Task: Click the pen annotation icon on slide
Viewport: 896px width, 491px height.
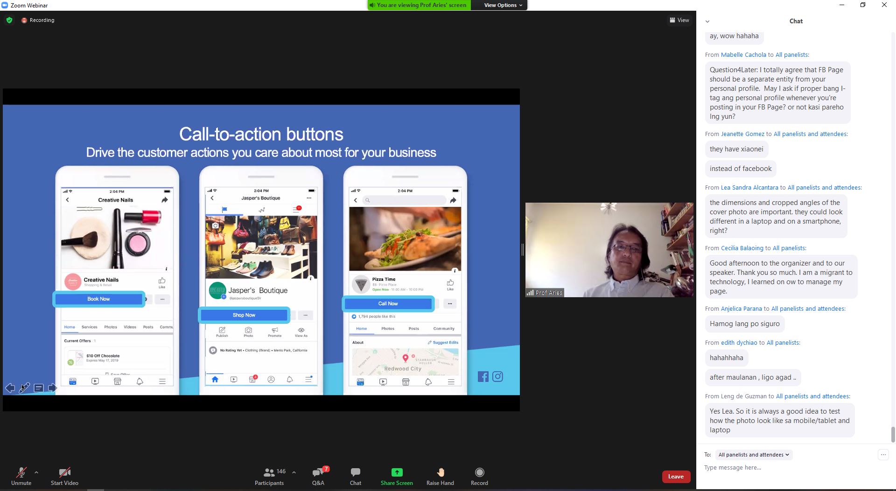Action: [24, 388]
